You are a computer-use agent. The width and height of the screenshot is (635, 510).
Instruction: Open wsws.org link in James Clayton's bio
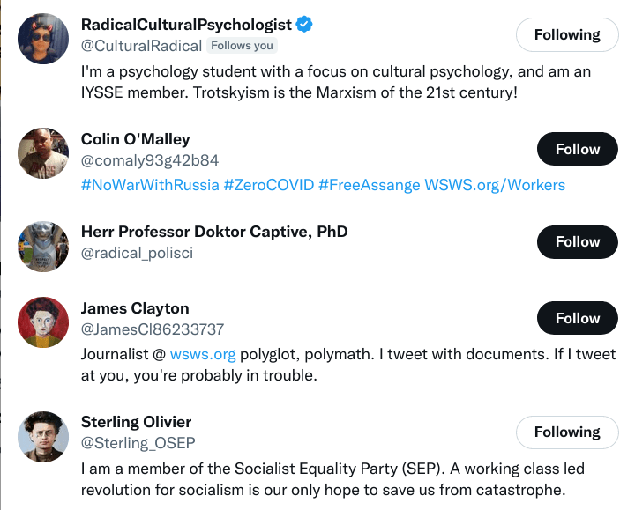coord(203,355)
